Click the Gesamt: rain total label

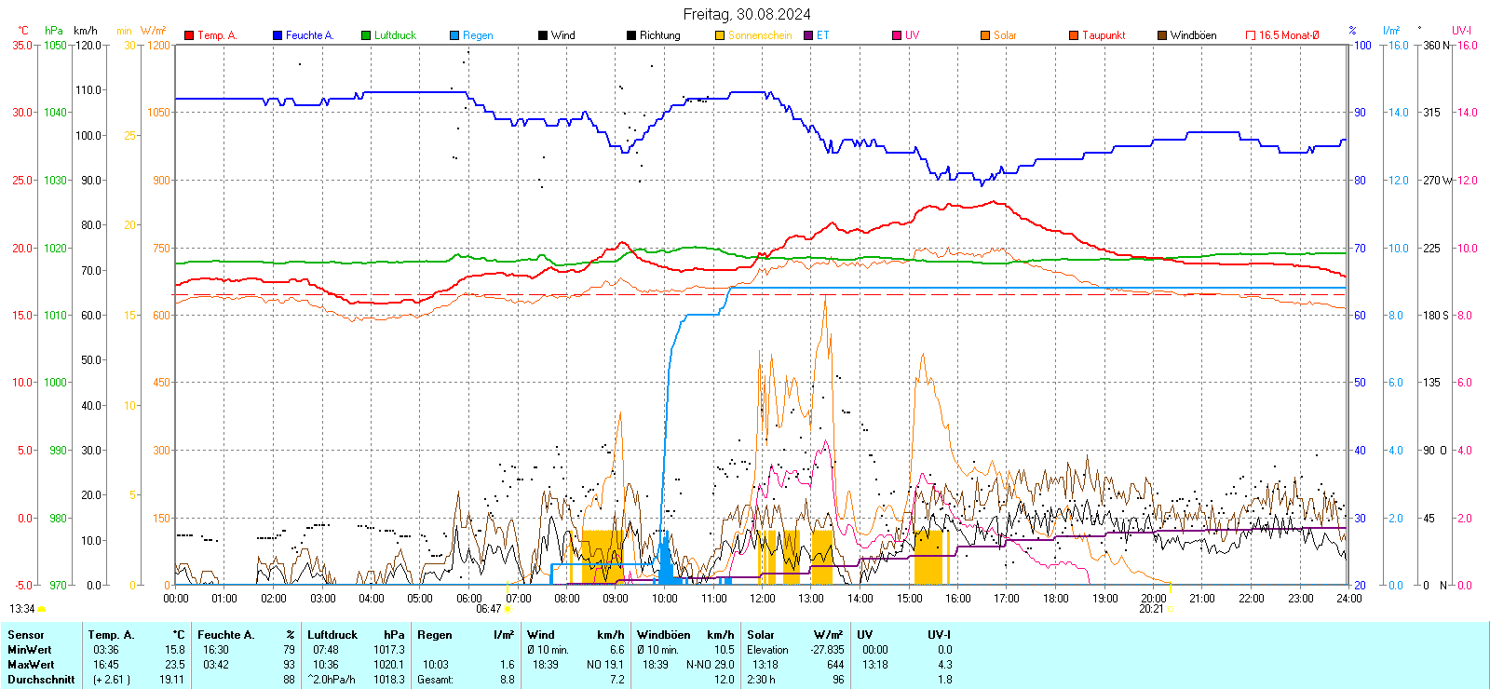tap(435, 680)
